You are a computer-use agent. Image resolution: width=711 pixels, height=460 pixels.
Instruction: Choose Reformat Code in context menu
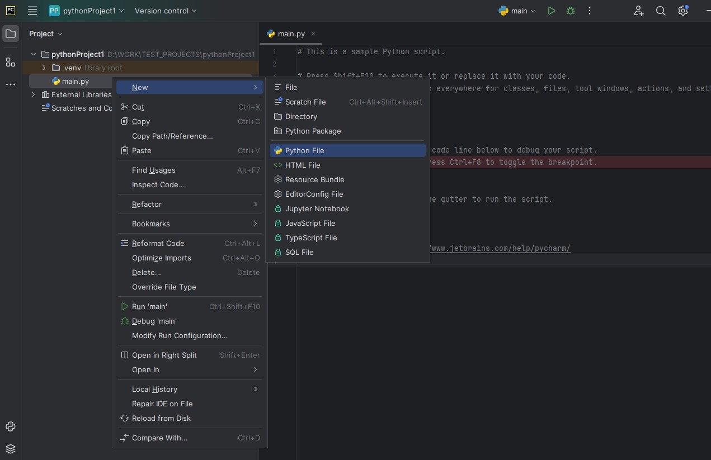pyautogui.click(x=158, y=243)
